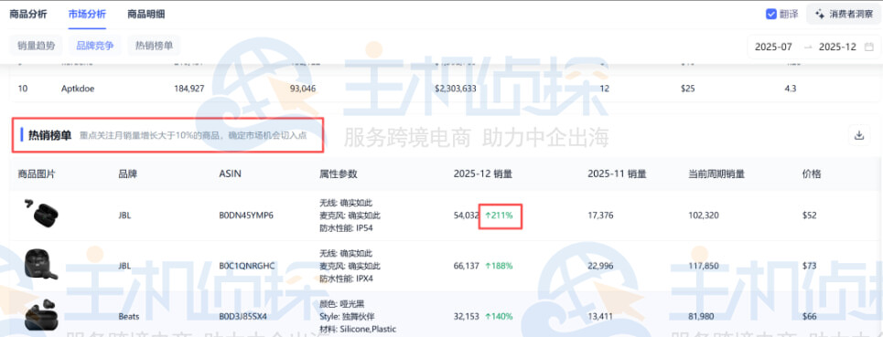Toggle the 翻译 checkbox
Viewport: 883px width, 337px height.
pyautogui.click(x=771, y=14)
